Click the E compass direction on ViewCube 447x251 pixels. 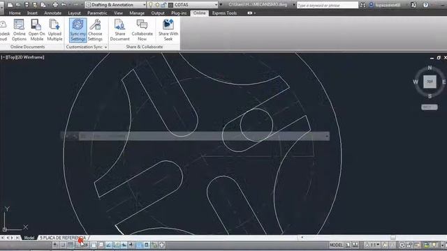(444, 82)
